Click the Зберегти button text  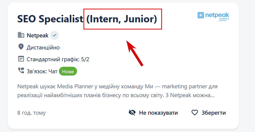point(213,113)
